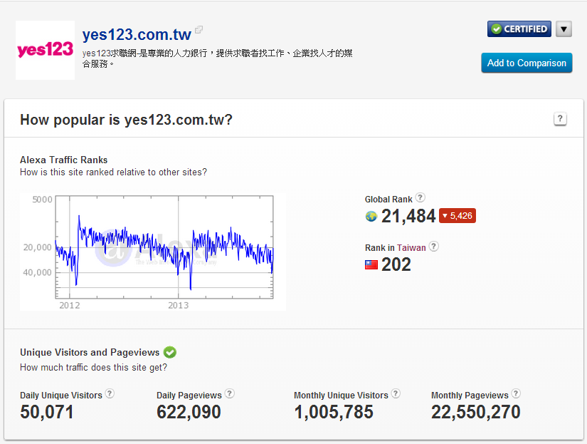Click the globe icon beside 21,484
Screen dimensions: 587x444
(x=371, y=216)
